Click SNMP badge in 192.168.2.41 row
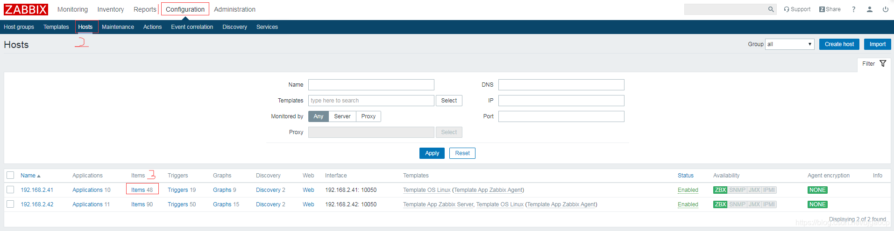Screen dimensions: 894x231 pyautogui.click(x=737, y=190)
